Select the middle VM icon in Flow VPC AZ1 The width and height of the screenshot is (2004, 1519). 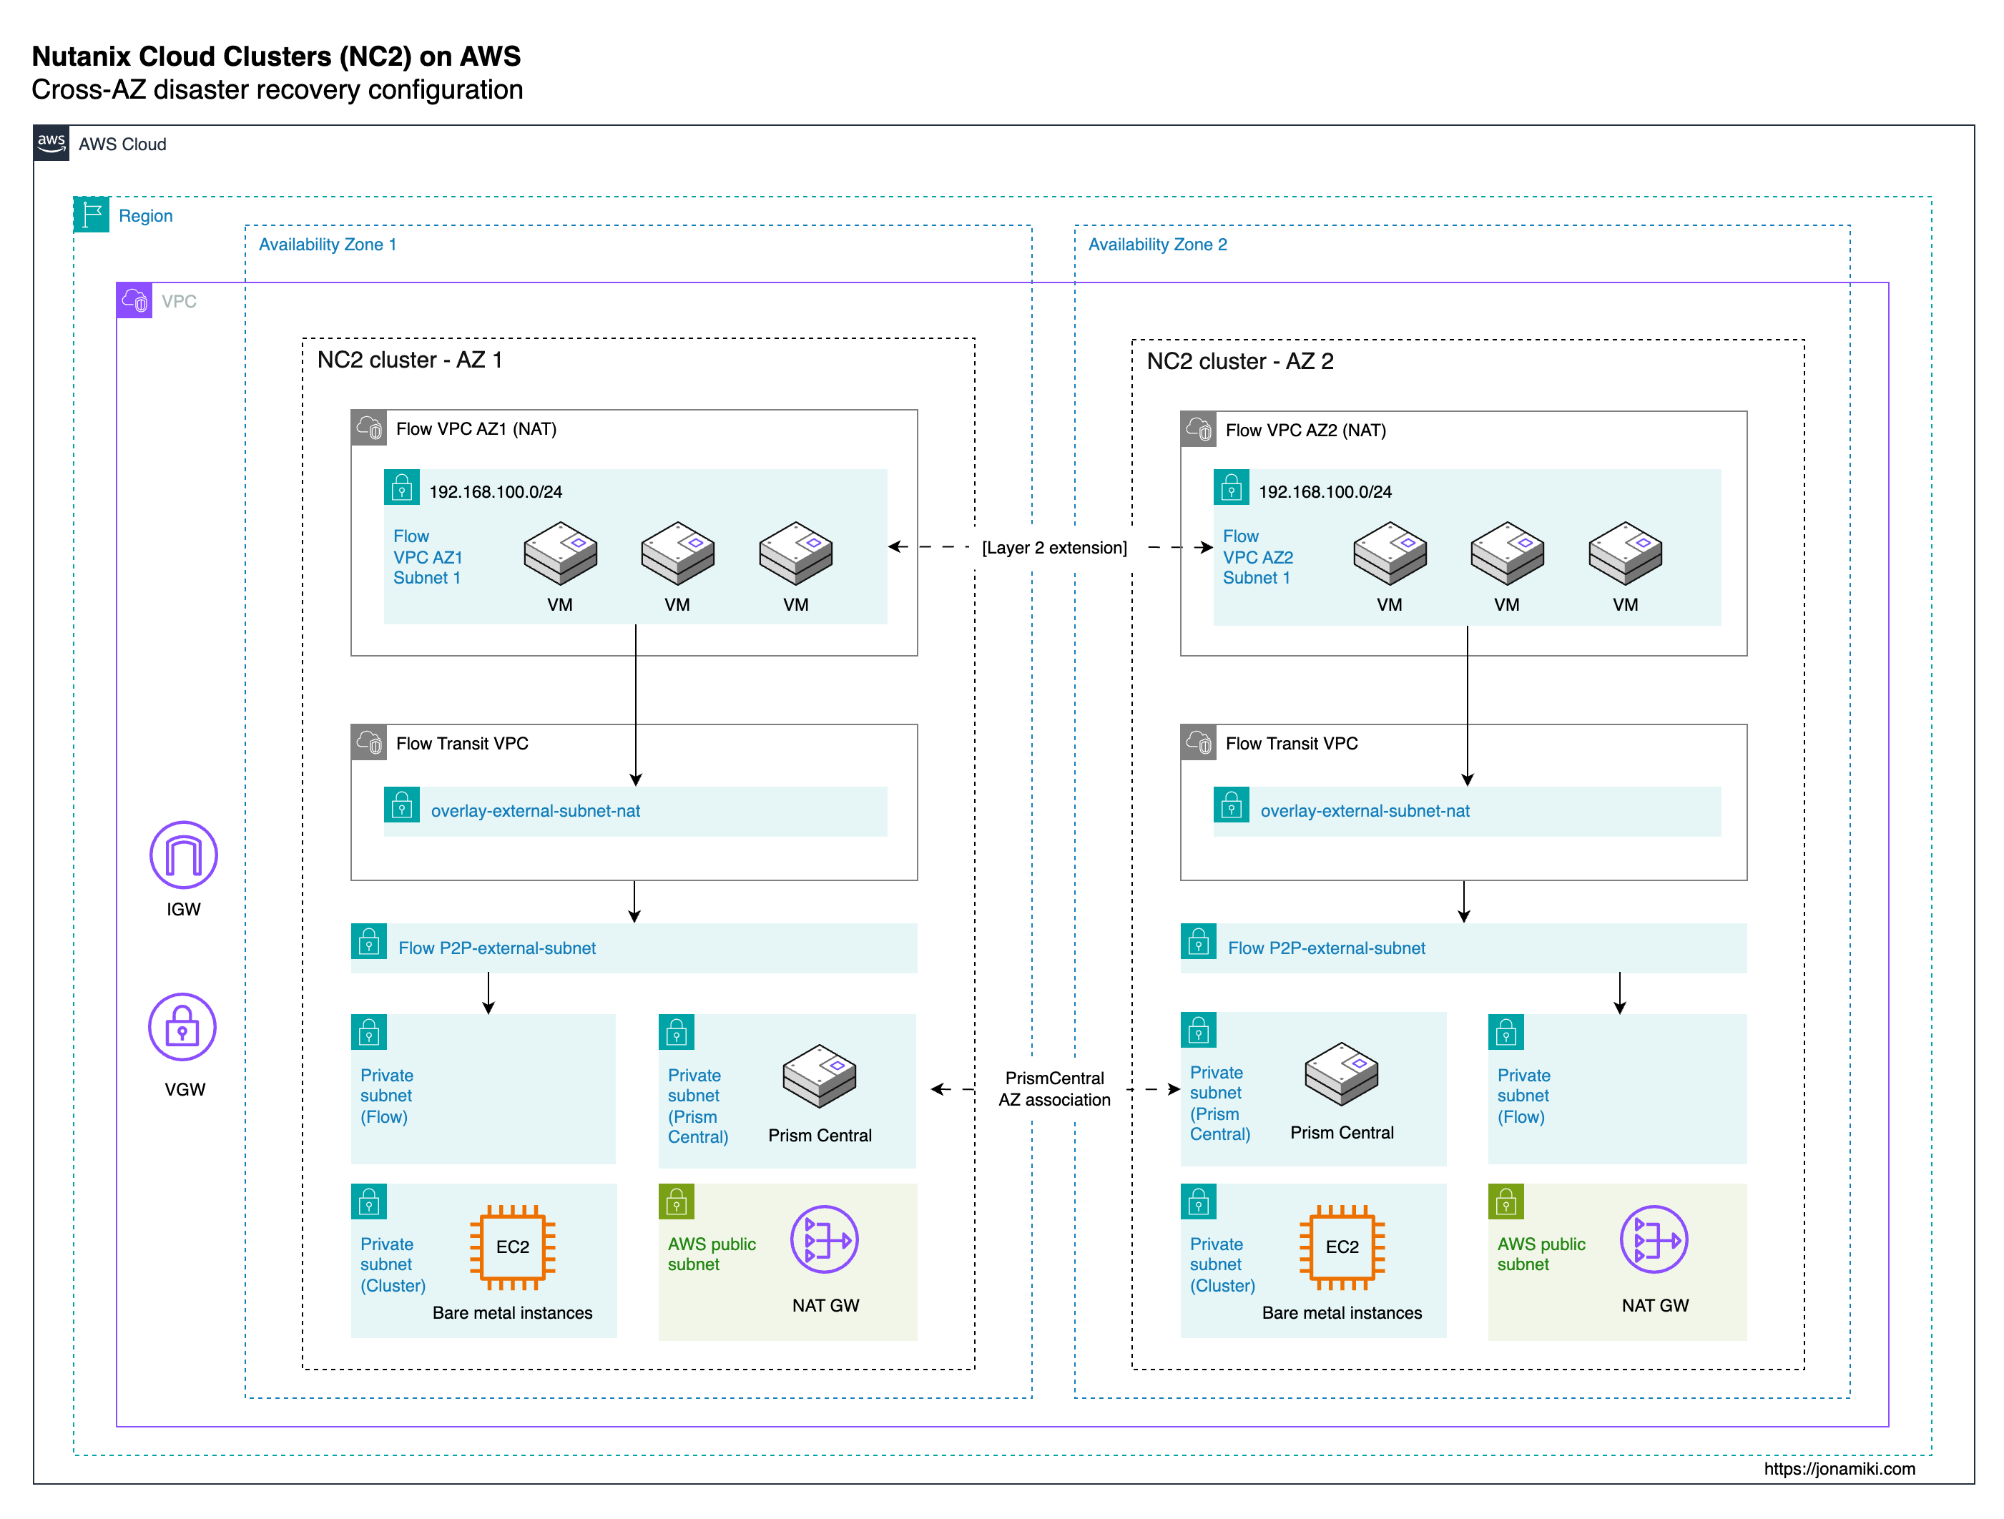point(678,554)
